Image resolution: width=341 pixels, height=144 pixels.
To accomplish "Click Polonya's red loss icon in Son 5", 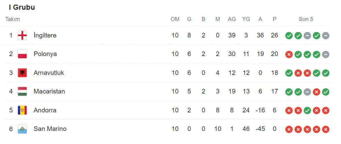I will 289,54.
